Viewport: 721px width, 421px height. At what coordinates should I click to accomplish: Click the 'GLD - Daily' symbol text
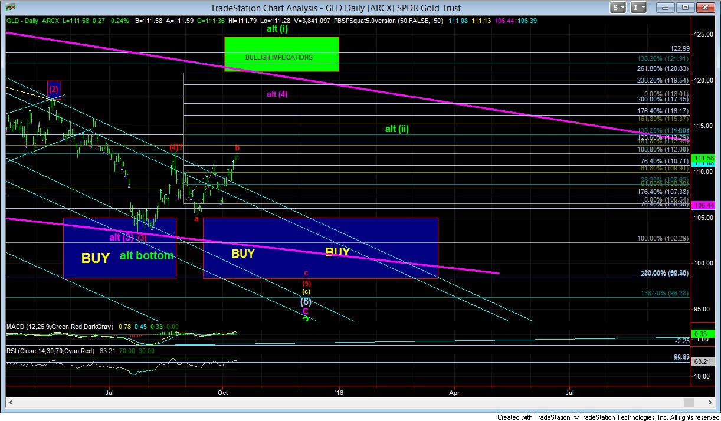coord(23,20)
